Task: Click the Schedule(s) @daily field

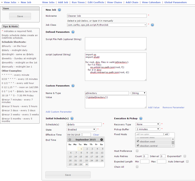Action: 84,124
